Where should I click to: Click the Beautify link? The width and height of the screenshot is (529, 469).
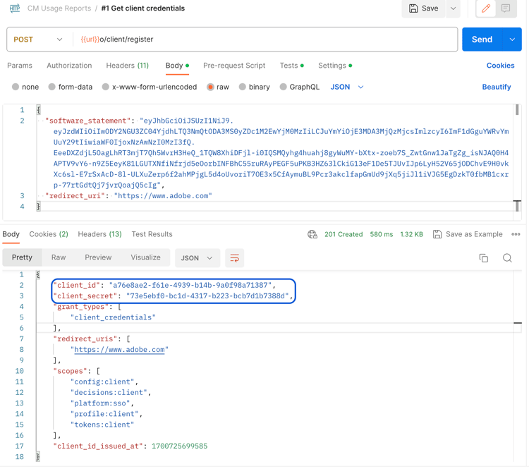(497, 87)
